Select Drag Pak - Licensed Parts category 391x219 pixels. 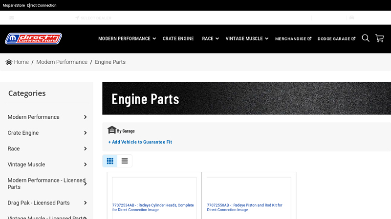[x=39, y=203]
